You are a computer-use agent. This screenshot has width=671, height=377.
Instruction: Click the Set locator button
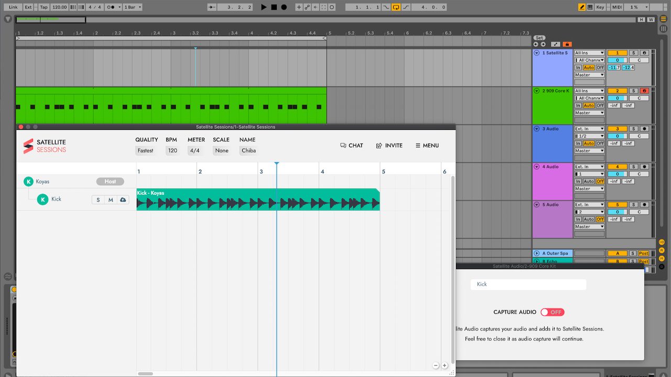tap(539, 38)
